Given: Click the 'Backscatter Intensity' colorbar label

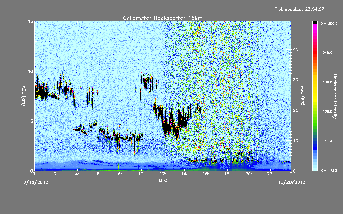Looking at the screenshot, I should pyautogui.click(x=335, y=96).
